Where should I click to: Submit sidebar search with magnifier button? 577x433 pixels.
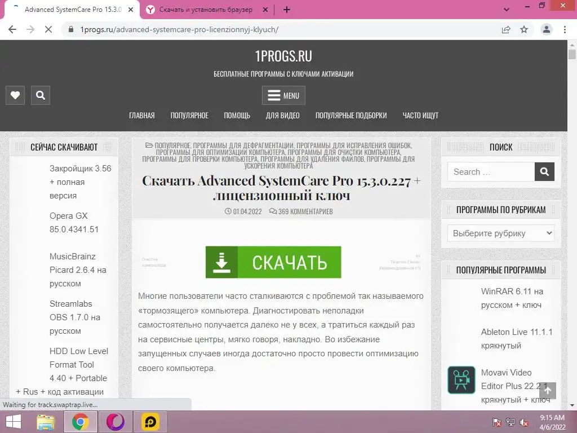click(x=544, y=171)
